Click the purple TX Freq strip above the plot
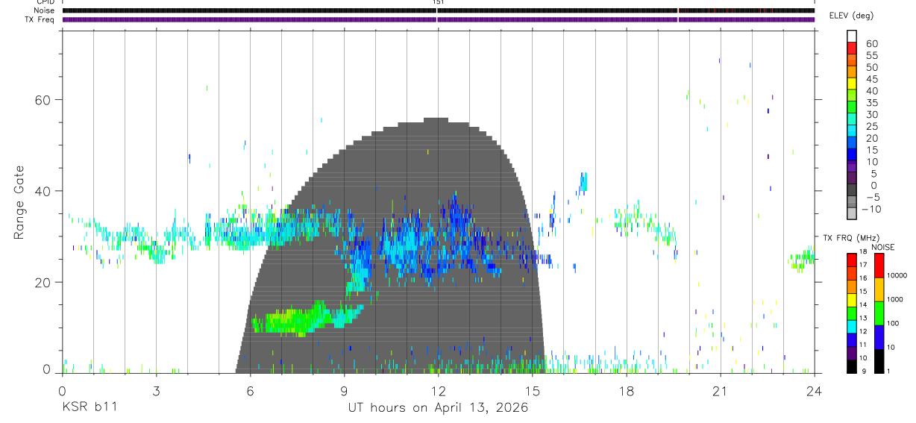The image size is (916, 423). (x=438, y=19)
